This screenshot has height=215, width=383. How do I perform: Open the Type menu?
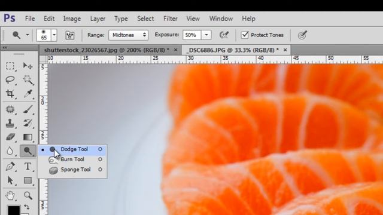coord(121,19)
